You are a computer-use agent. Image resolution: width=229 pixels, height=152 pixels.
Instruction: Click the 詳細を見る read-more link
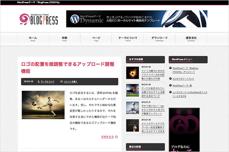[108, 137]
